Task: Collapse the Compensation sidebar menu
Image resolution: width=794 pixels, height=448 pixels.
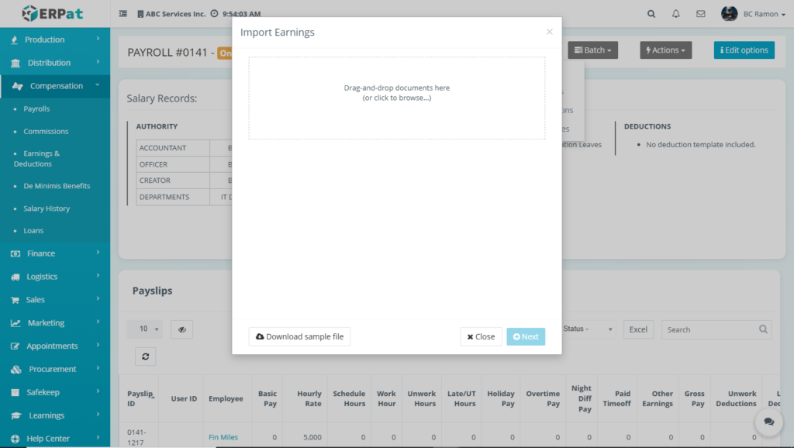Action: 55,86
